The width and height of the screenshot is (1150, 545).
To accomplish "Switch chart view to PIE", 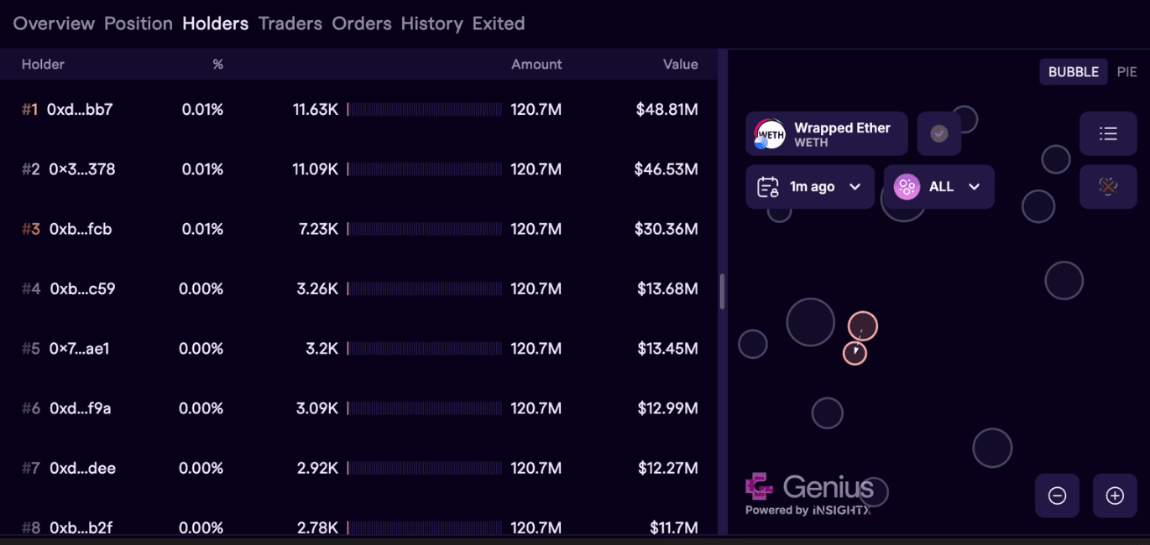I will tap(1126, 72).
